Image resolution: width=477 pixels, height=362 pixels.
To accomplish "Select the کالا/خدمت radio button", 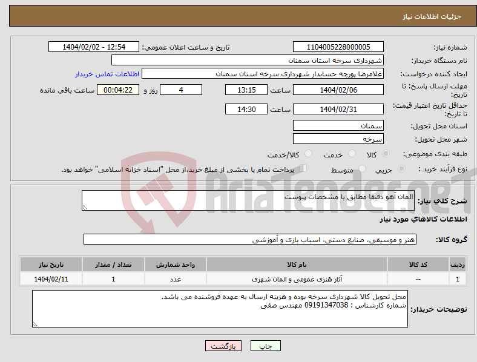I will [x=308, y=154].
